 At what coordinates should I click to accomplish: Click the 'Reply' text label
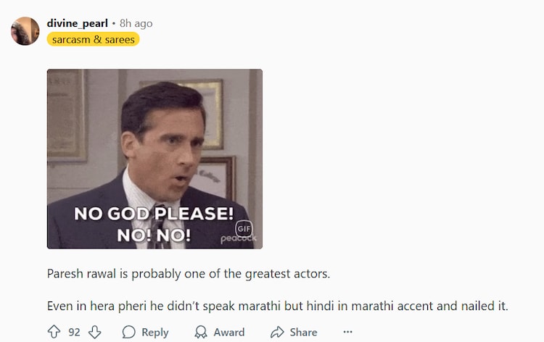point(155,333)
